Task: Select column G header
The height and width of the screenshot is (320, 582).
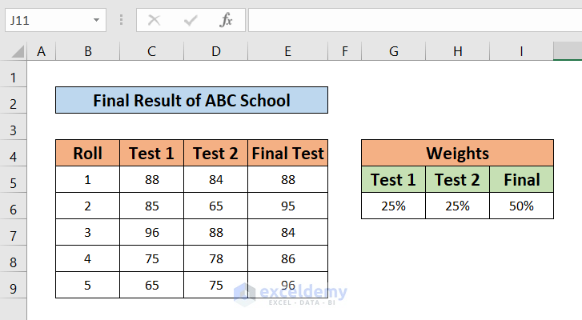Action: (393, 52)
